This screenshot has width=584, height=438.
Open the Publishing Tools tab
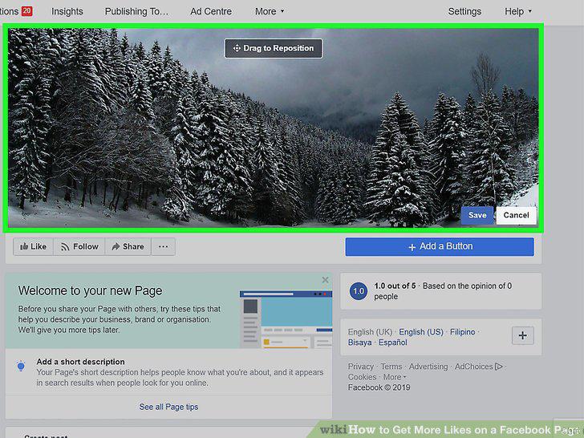point(136,11)
